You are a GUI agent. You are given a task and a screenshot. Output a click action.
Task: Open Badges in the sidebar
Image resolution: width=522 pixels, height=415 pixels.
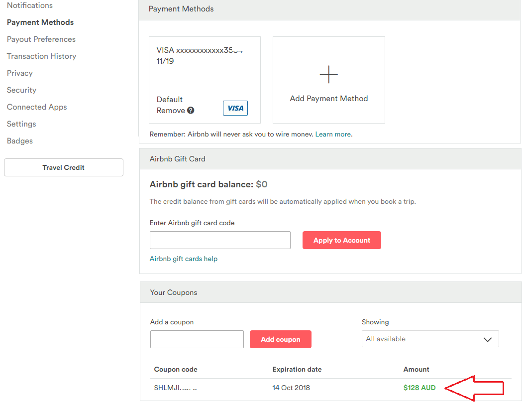(20, 141)
